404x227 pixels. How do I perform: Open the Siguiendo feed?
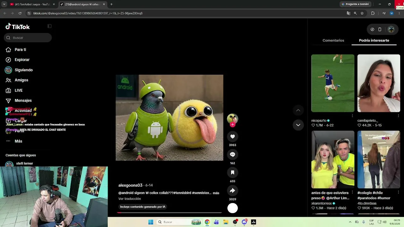(23, 70)
